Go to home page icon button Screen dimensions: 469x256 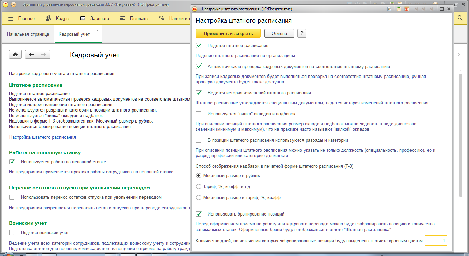coord(15,55)
